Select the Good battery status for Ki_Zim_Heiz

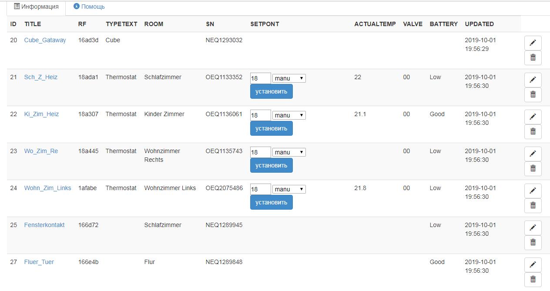437,114
